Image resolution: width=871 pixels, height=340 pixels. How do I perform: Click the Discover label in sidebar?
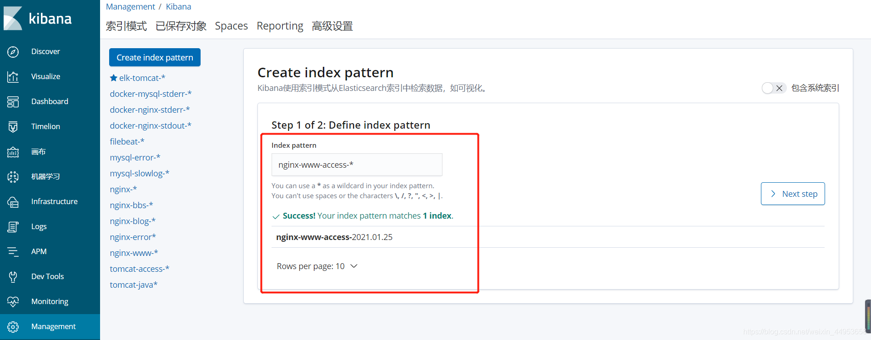click(x=45, y=51)
